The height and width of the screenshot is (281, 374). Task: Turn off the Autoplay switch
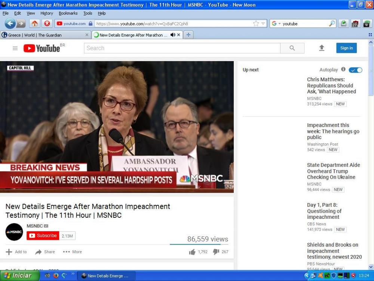pyautogui.click(x=355, y=70)
